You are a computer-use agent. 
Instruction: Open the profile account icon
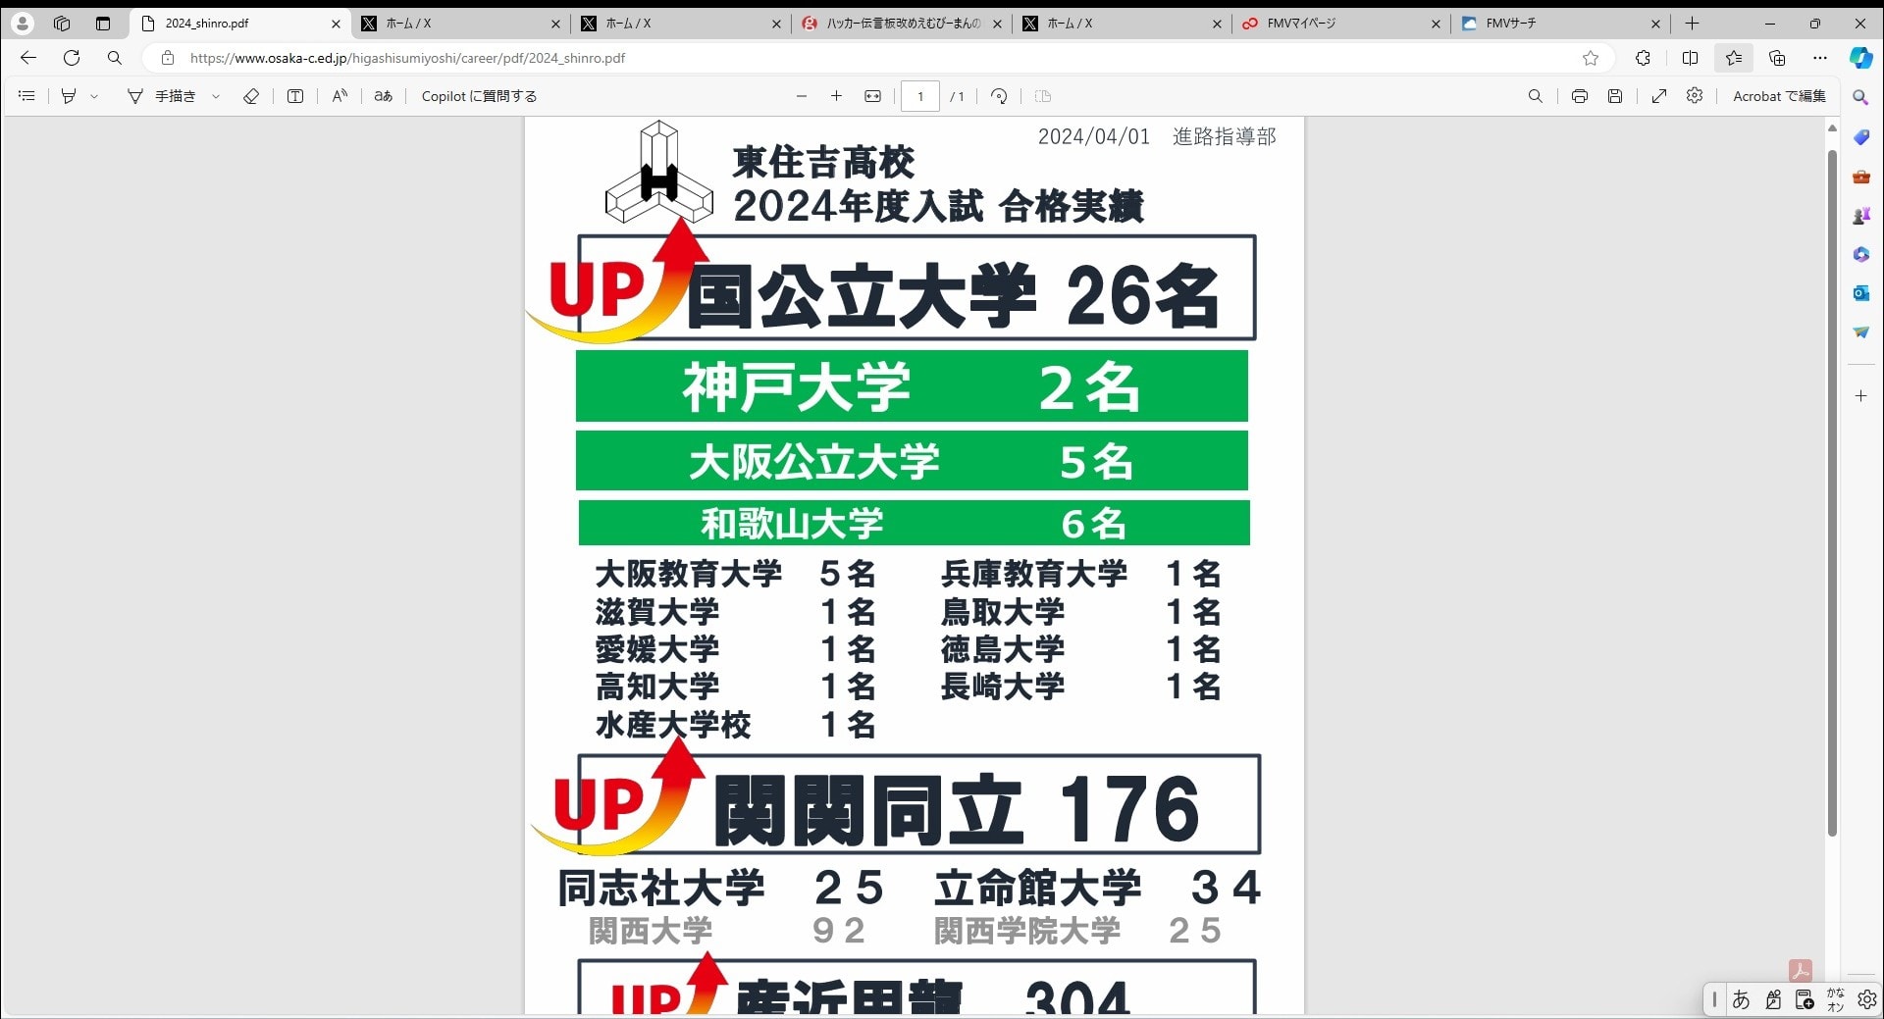22,24
